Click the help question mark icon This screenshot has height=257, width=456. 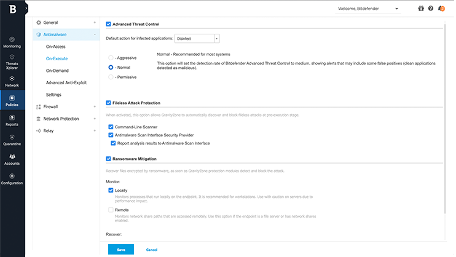point(430,9)
